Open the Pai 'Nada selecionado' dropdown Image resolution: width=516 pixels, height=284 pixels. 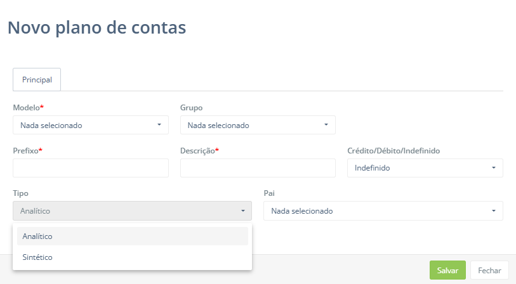(x=382, y=211)
